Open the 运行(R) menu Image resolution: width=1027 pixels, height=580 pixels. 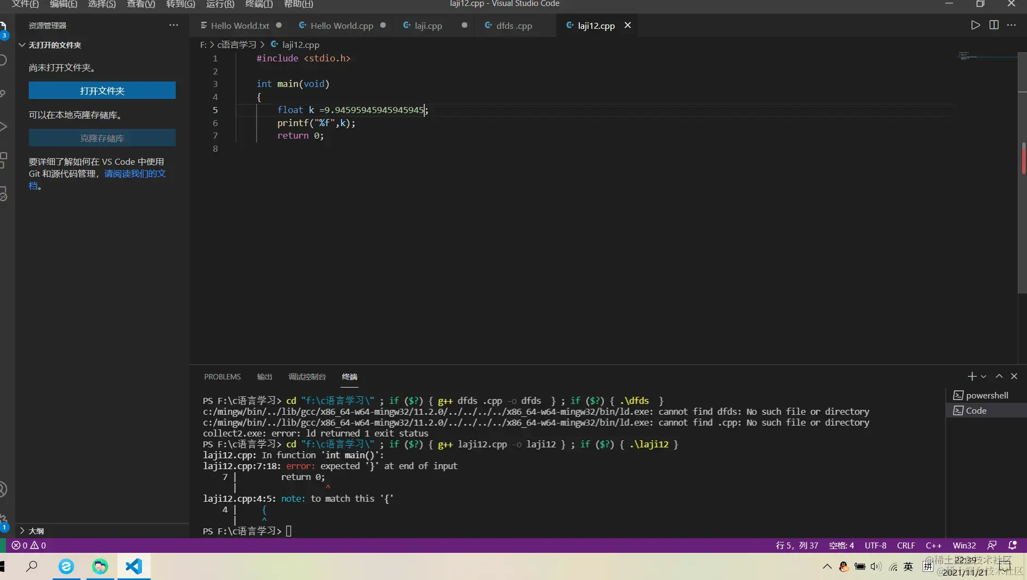pos(220,4)
